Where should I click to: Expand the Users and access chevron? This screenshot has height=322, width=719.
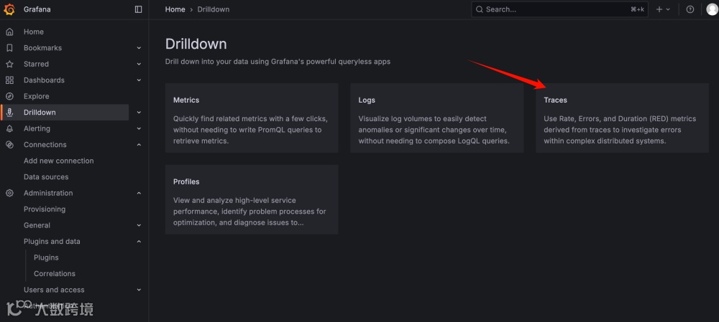tap(139, 290)
